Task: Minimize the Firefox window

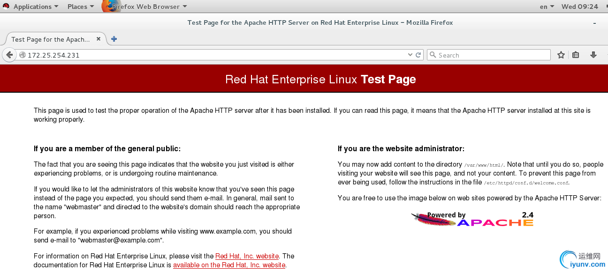Action: click(595, 22)
